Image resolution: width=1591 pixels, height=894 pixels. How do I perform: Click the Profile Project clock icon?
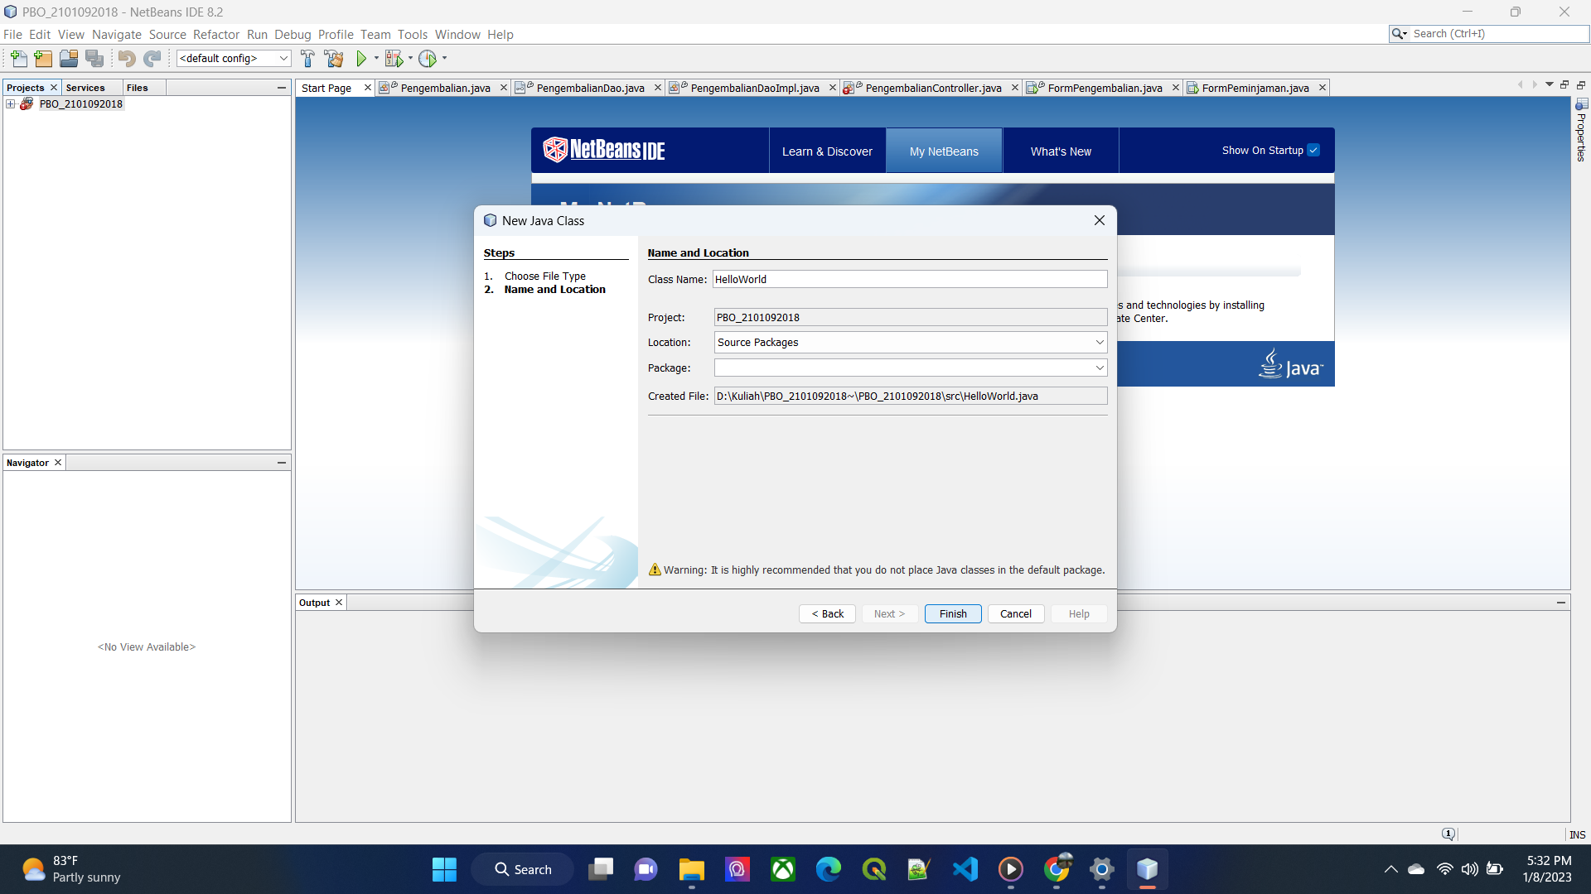point(428,58)
